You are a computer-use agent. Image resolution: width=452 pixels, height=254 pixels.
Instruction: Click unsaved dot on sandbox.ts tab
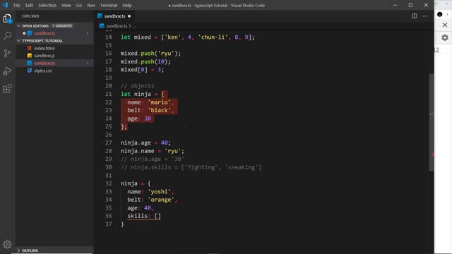(x=129, y=16)
